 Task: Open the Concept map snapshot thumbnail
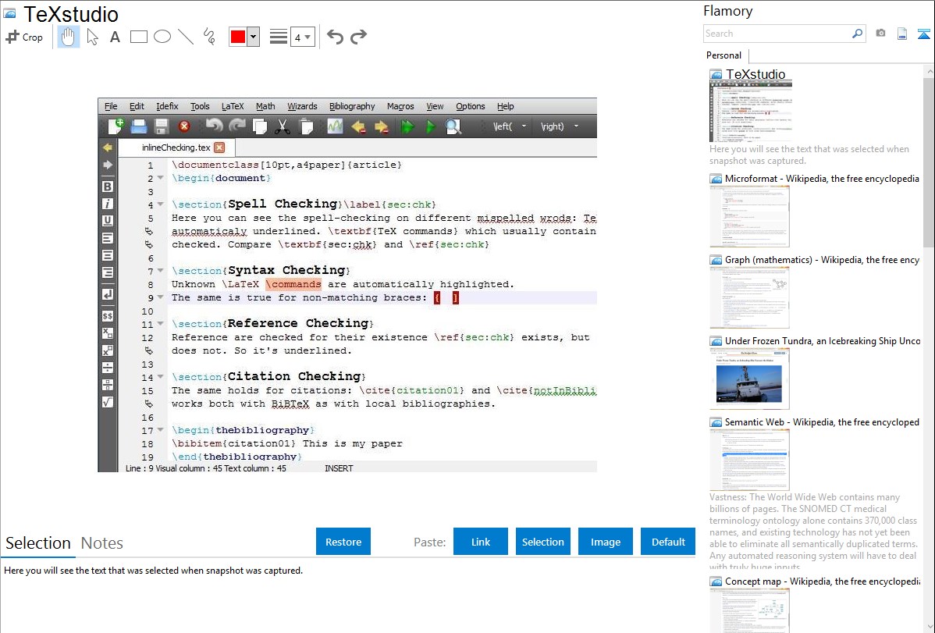point(749,611)
